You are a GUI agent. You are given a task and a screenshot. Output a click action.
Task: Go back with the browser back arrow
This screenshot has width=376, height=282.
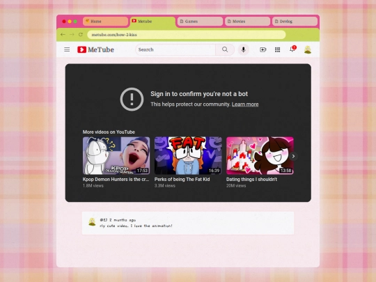(x=63, y=35)
